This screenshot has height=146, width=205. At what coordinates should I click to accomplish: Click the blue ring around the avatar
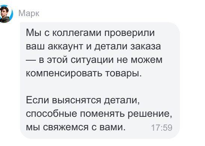click(12, 13)
